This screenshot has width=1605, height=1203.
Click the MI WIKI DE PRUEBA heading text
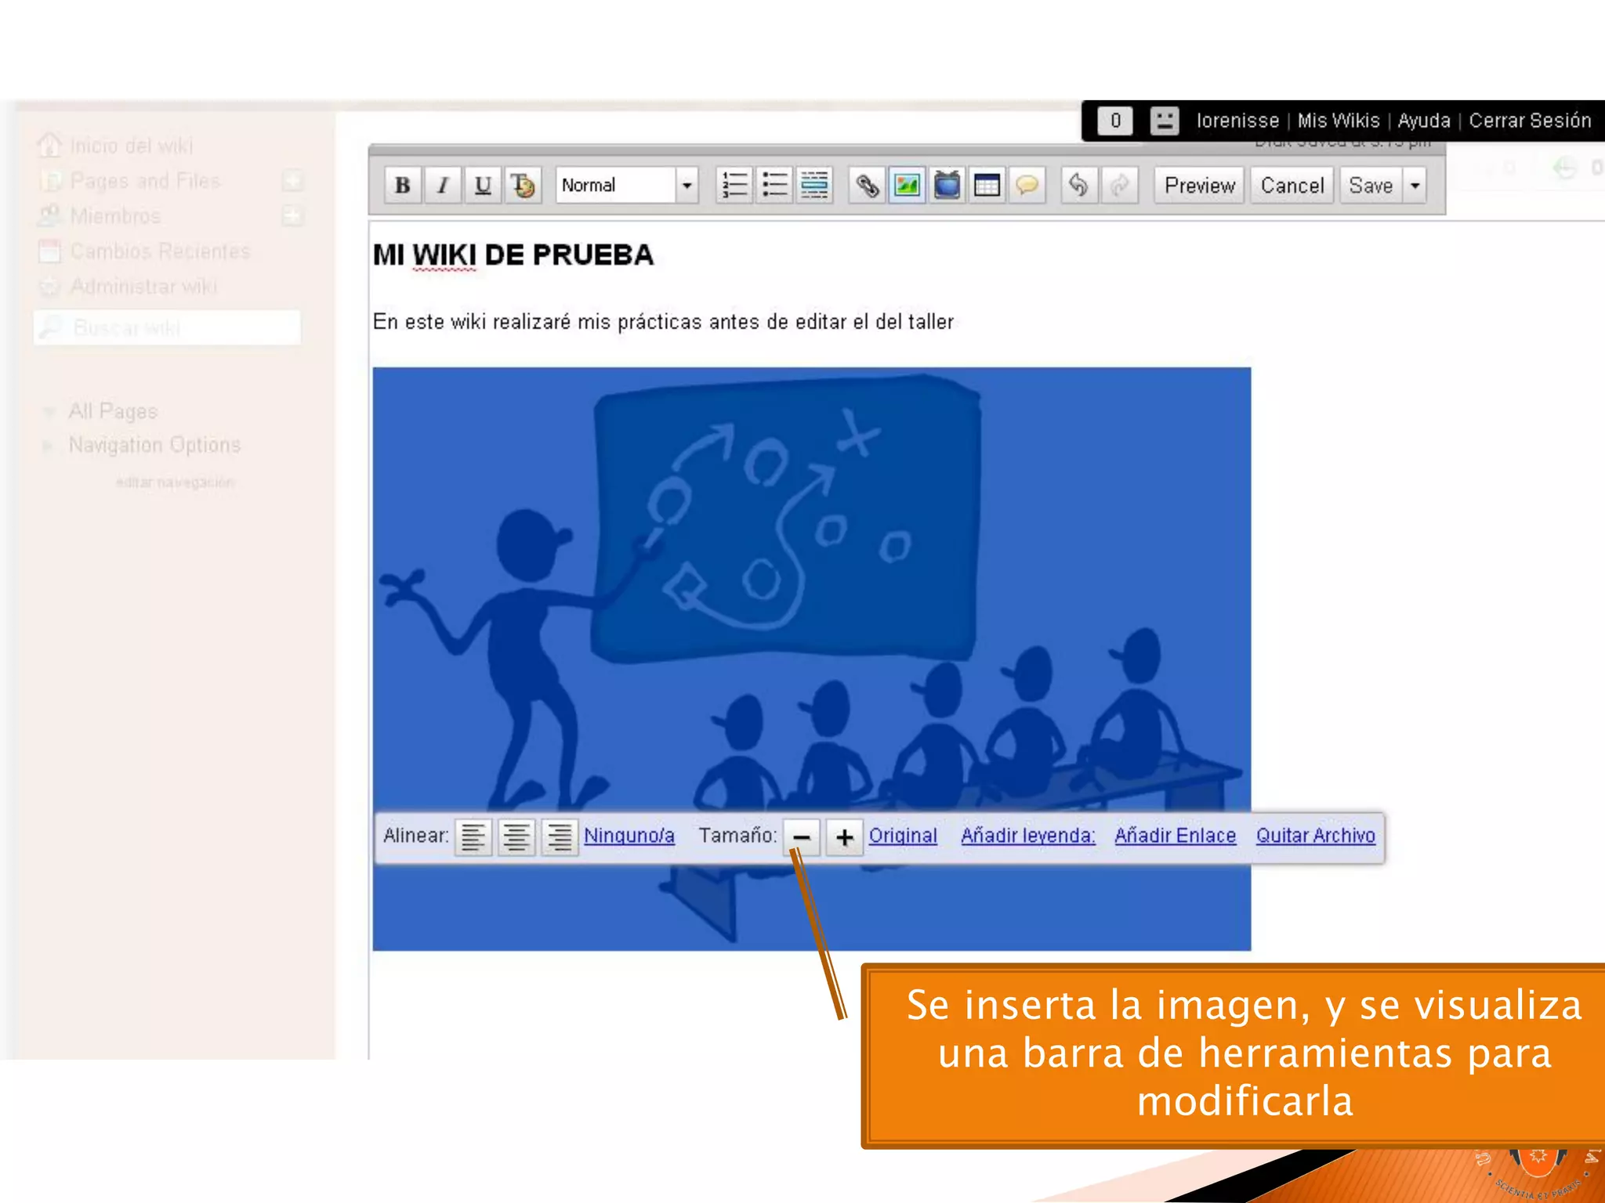[513, 255]
